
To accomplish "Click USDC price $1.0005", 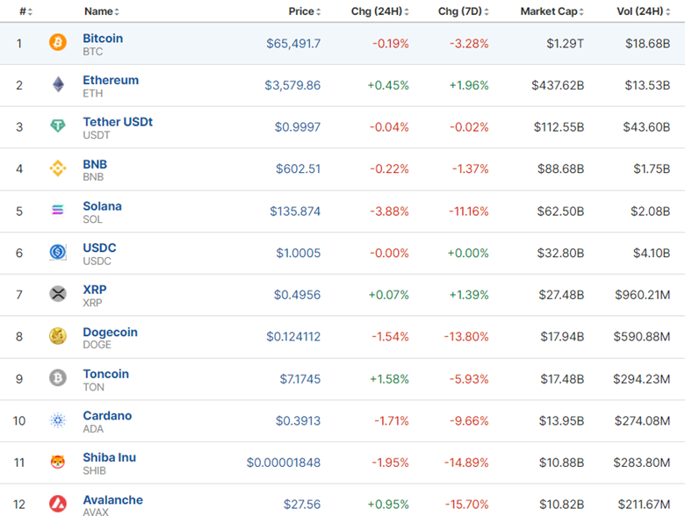I will point(299,254).
